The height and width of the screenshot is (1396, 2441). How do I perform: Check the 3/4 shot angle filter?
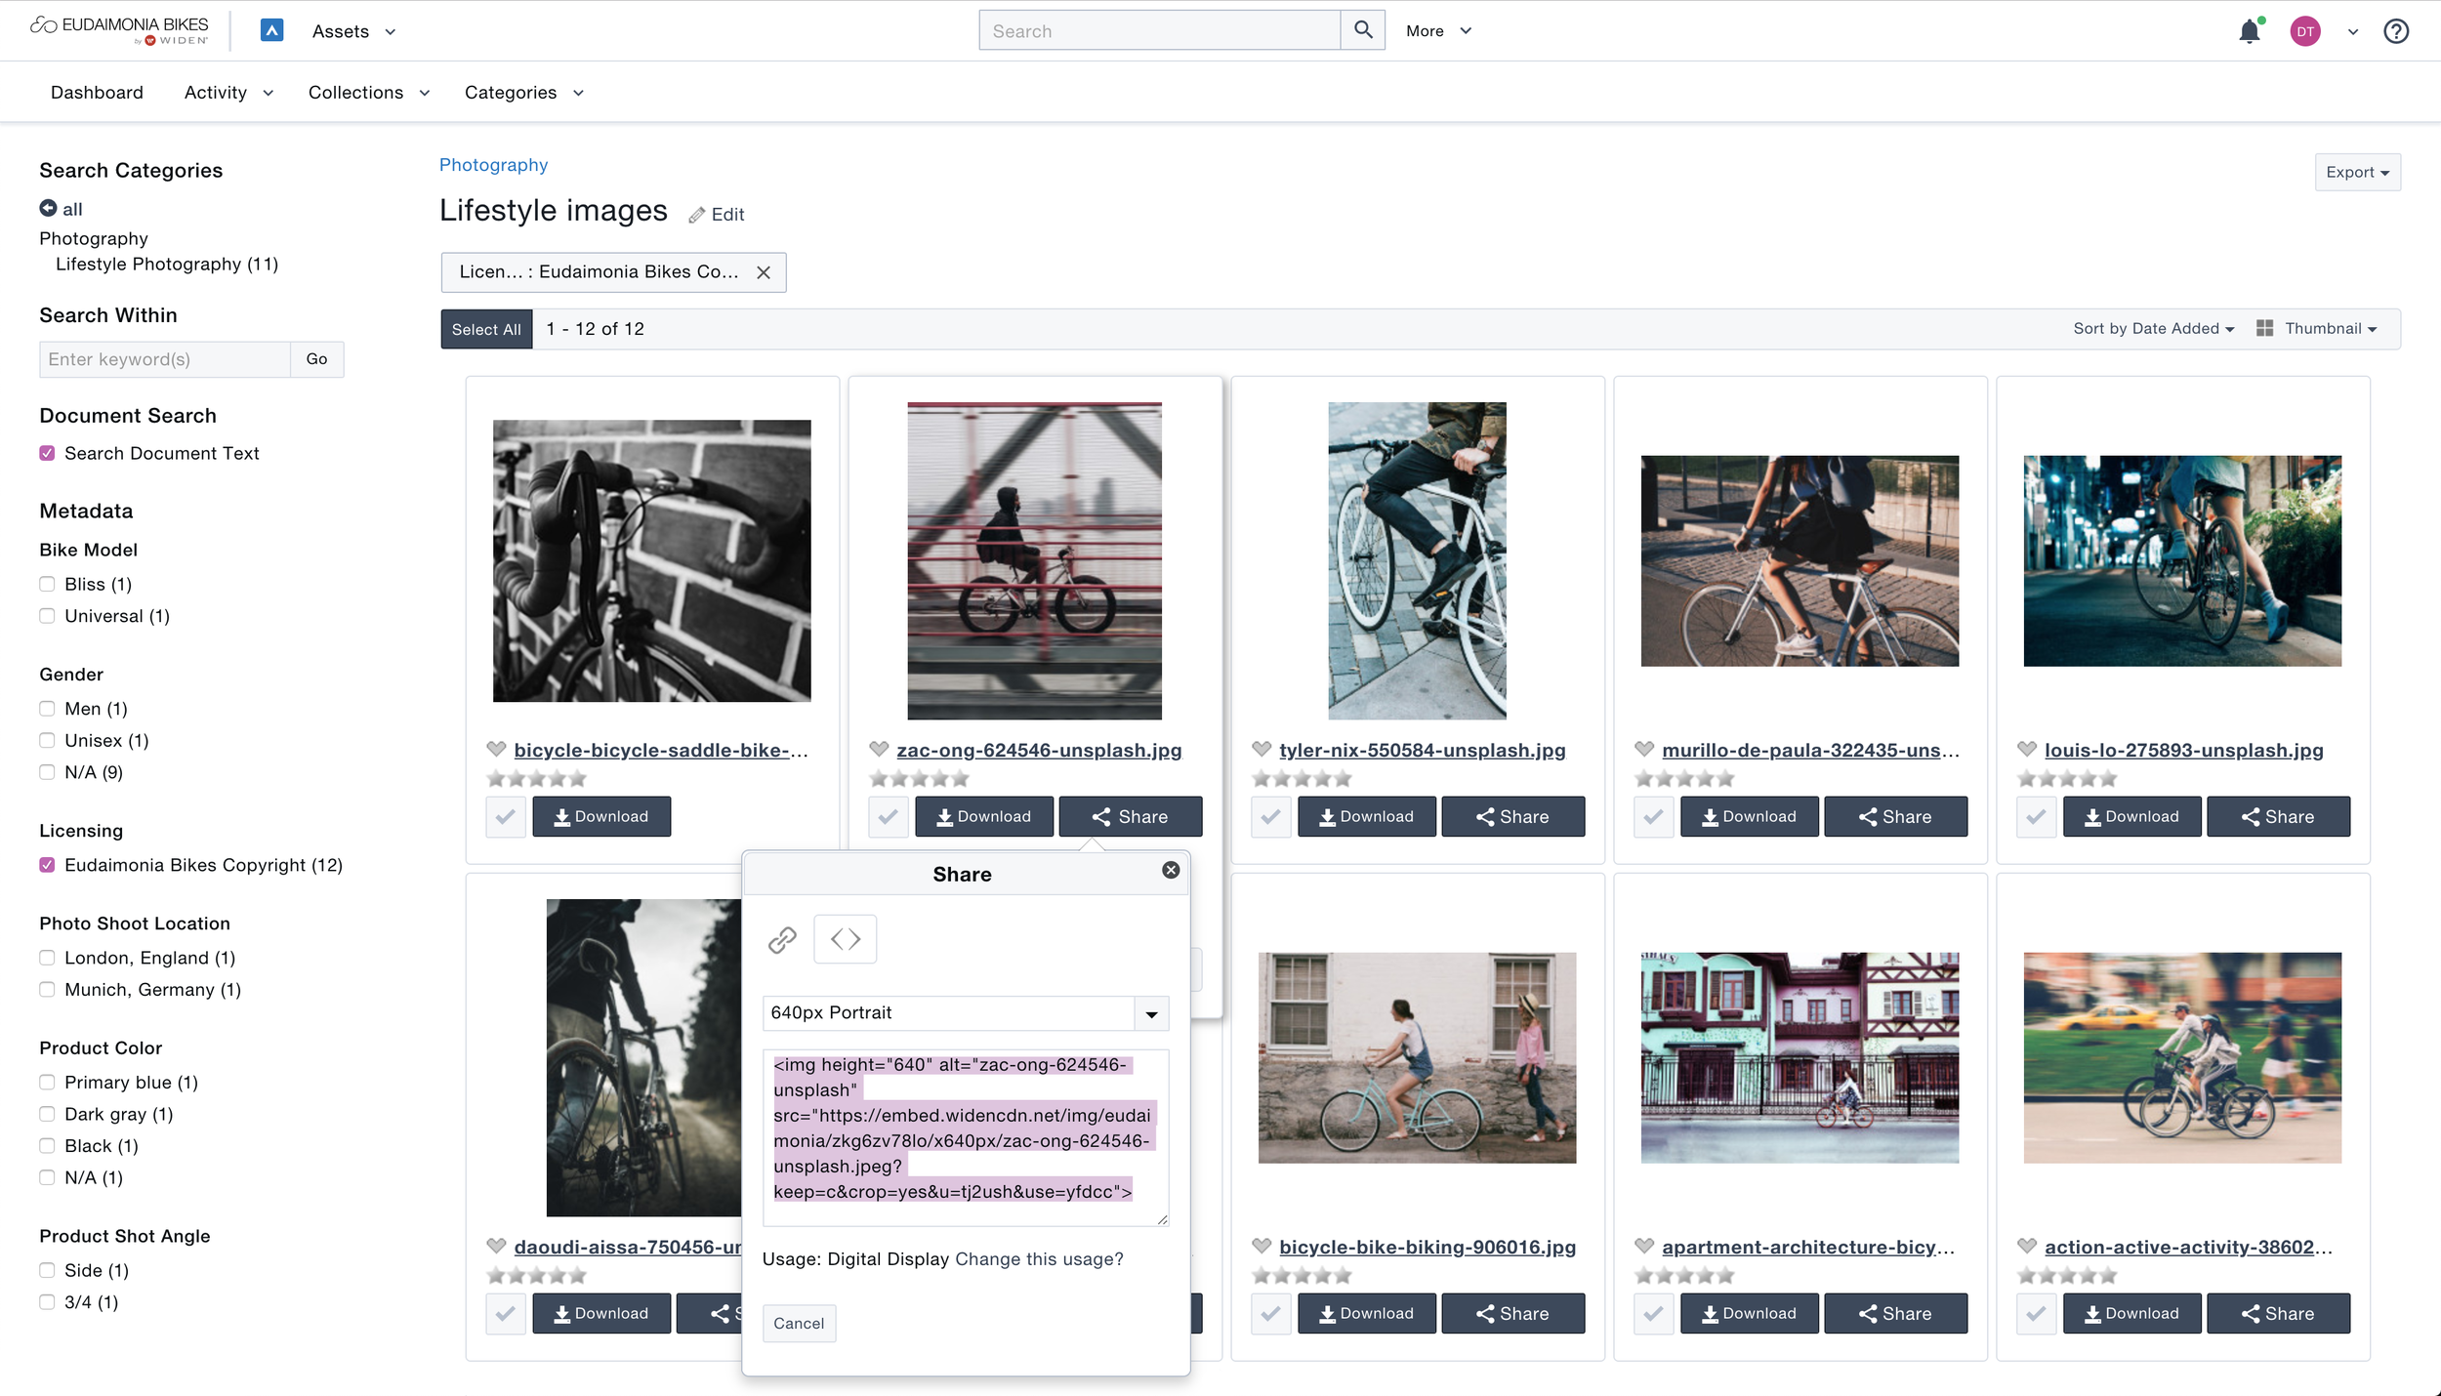[x=47, y=1301]
